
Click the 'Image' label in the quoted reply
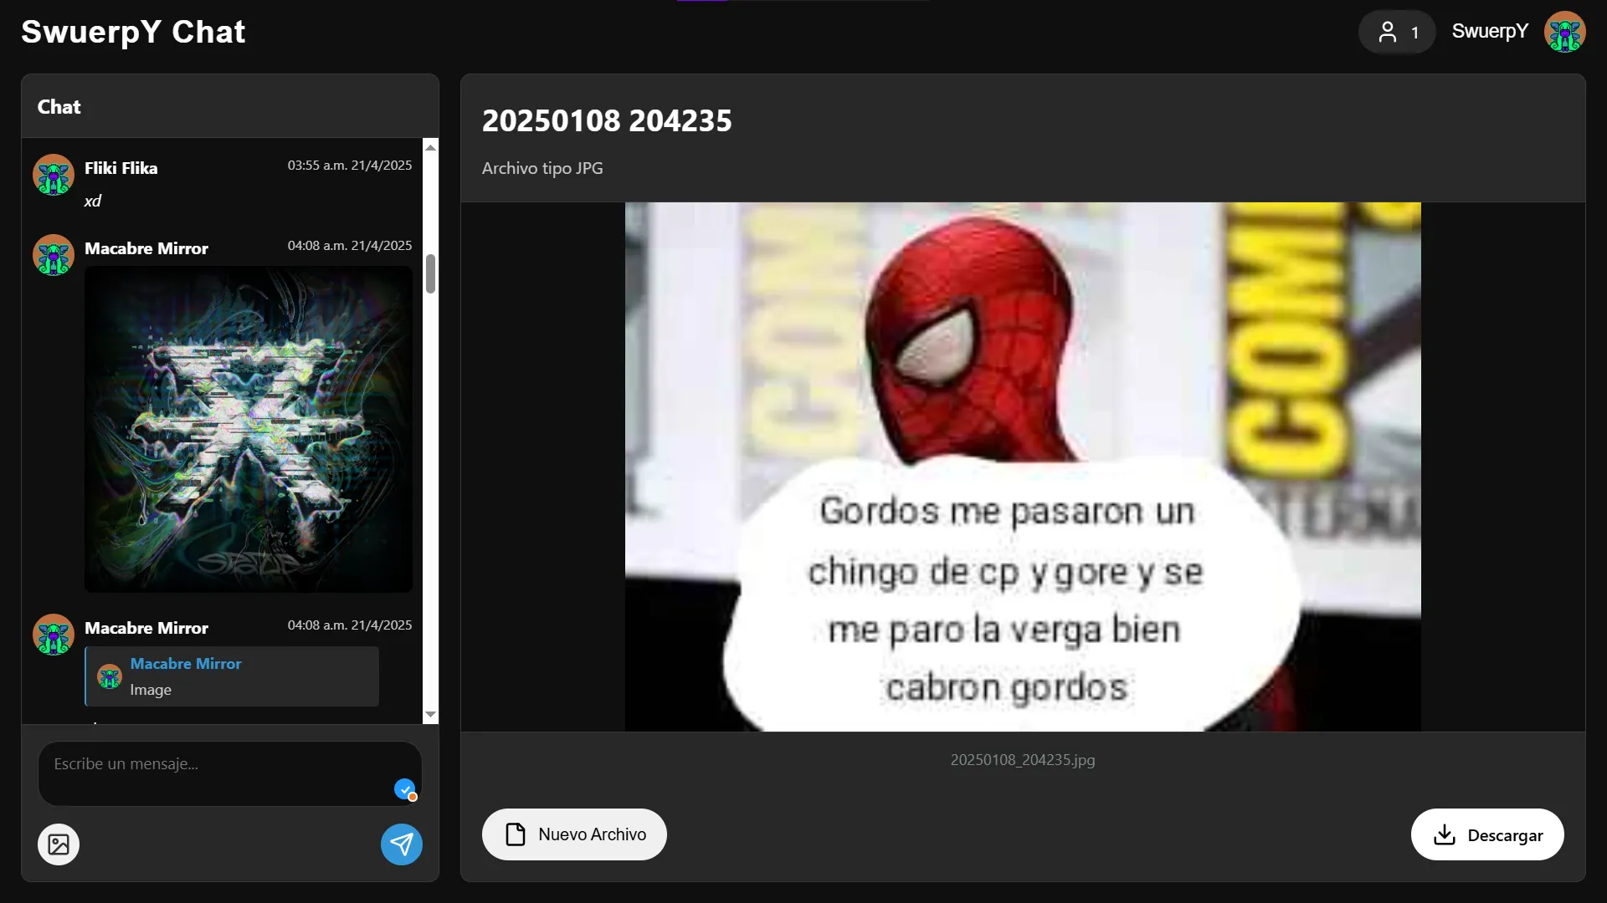pos(151,690)
